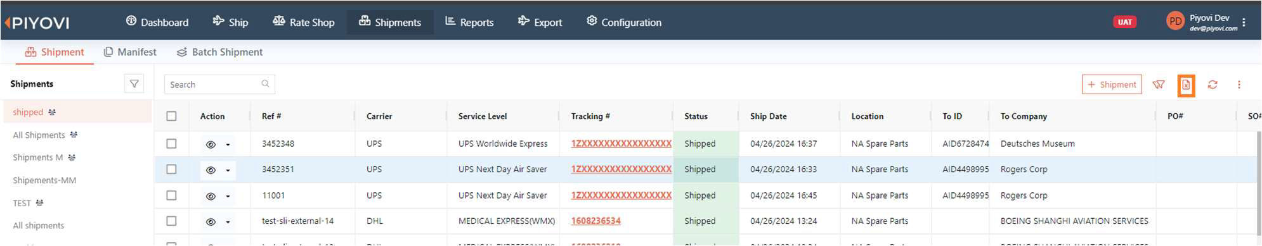
Task: Tick the select-all header checkbox
Action: (171, 116)
